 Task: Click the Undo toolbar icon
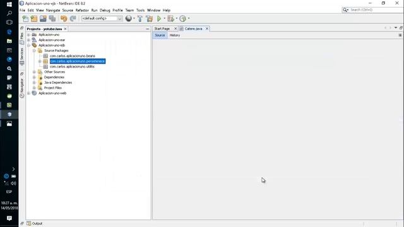point(64,18)
